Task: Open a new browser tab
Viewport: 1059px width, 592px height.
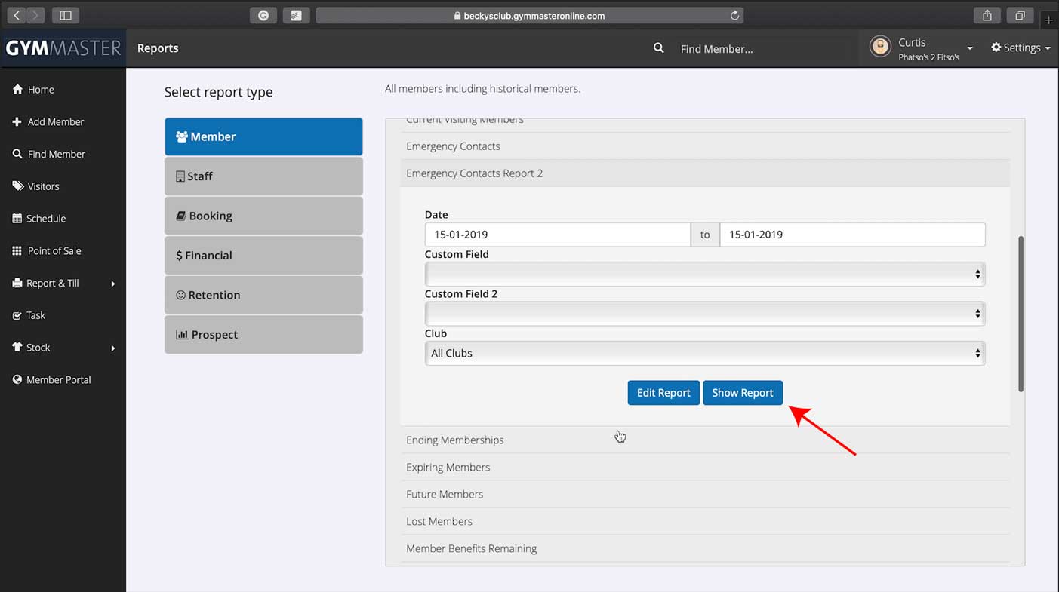Action: point(1048,20)
